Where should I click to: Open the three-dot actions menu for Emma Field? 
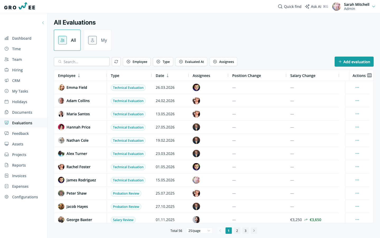(357, 87)
